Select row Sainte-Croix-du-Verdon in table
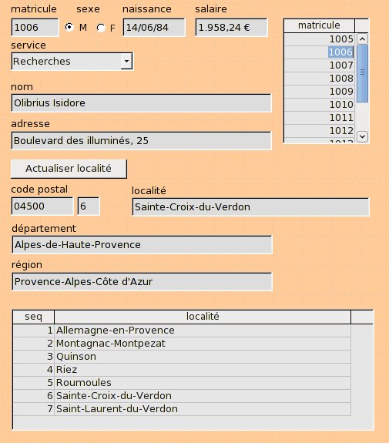The image size is (389, 443). (182, 396)
